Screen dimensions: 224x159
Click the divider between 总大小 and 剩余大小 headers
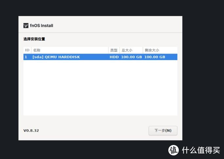pos(143,50)
